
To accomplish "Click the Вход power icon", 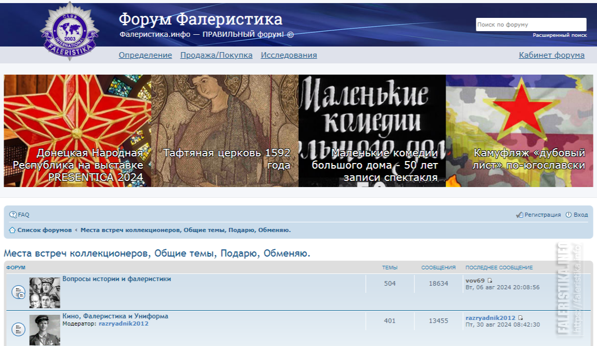I will [568, 215].
